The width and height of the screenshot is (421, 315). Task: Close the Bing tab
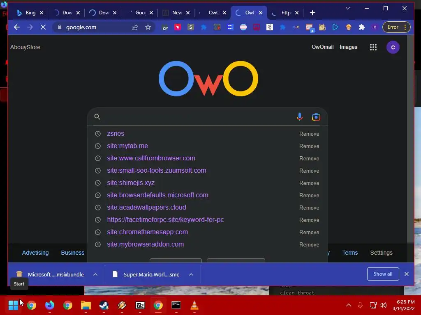42,13
